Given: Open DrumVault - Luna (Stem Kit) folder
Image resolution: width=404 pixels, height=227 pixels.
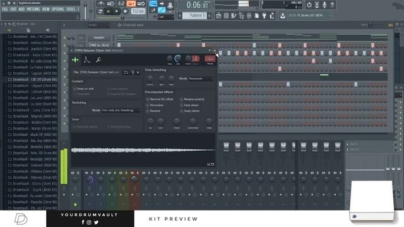Looking at the screenshot, I should pos(32,110).
